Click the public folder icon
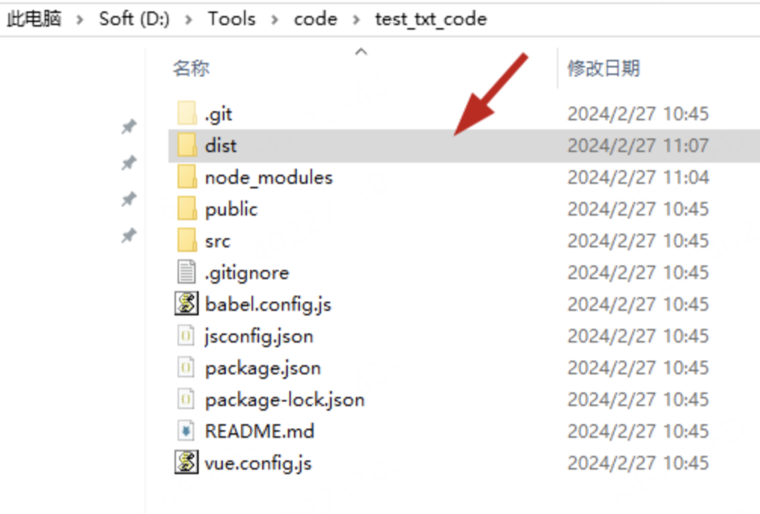 pos(187,209)
